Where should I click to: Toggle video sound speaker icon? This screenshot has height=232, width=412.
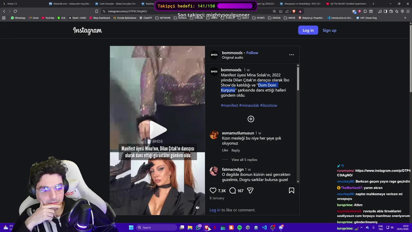click(198, 208)
